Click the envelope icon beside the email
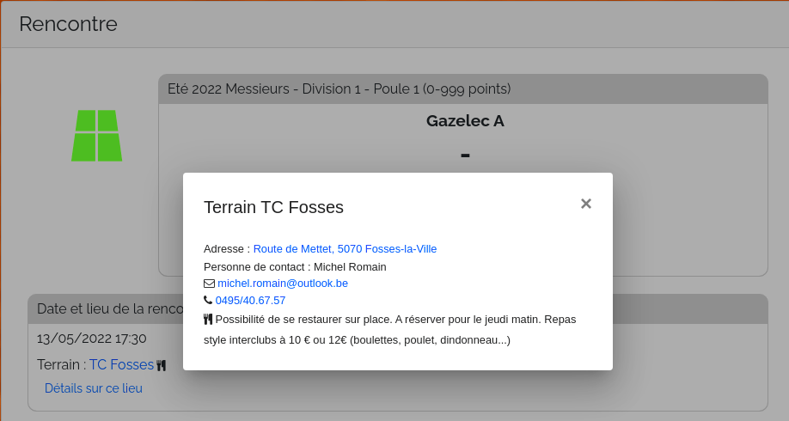Viewport: 789px width, 421px height. click(209, 284)
